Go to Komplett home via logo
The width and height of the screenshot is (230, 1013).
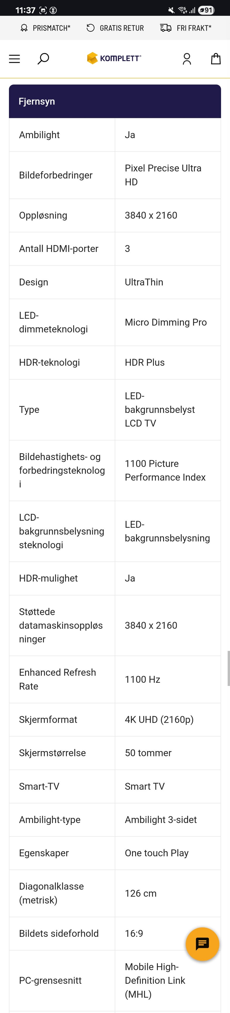point(114,58)
